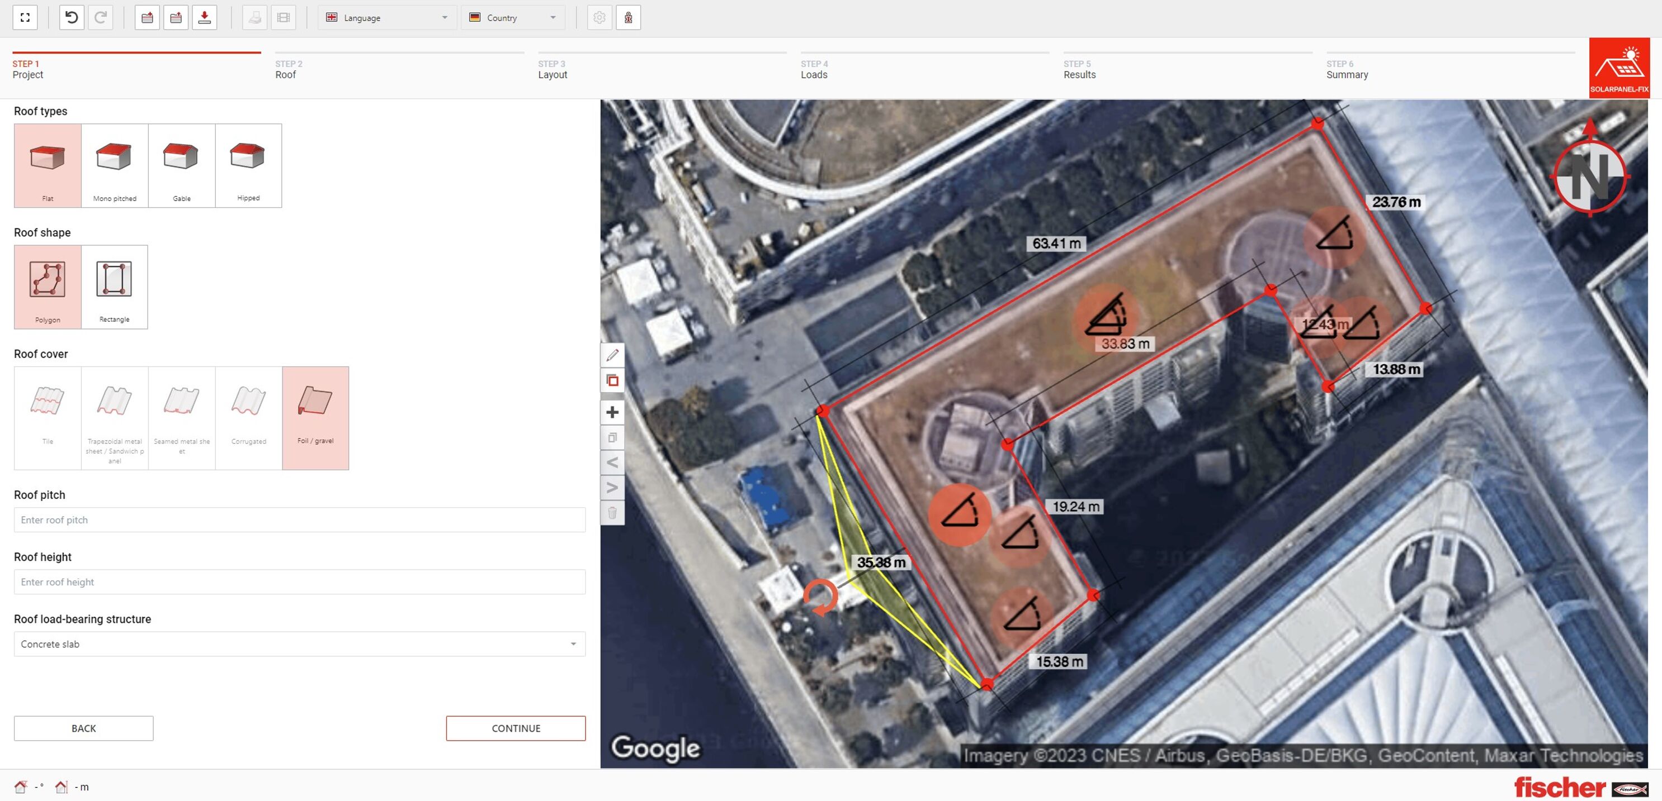The height and width of the screenshot is (801, 1662).
Task: Click the user profile icon in toolbar
Action: click(x=628, y=17)
